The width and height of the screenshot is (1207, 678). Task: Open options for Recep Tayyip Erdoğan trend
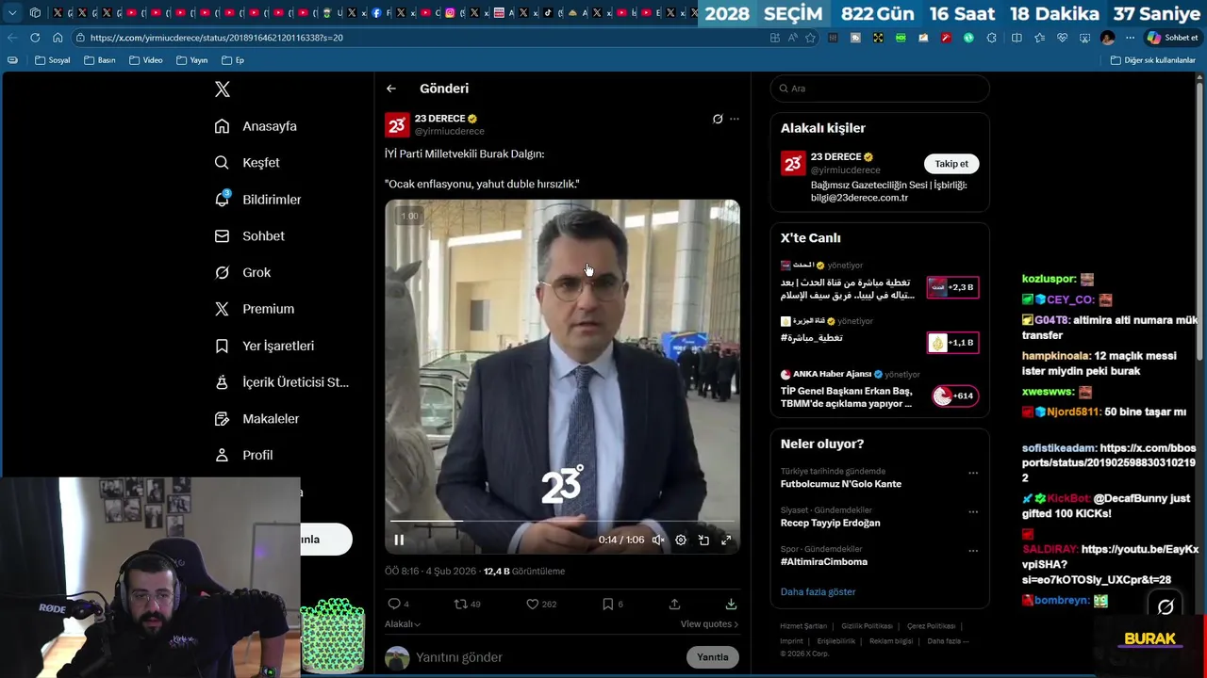(973, 512)
